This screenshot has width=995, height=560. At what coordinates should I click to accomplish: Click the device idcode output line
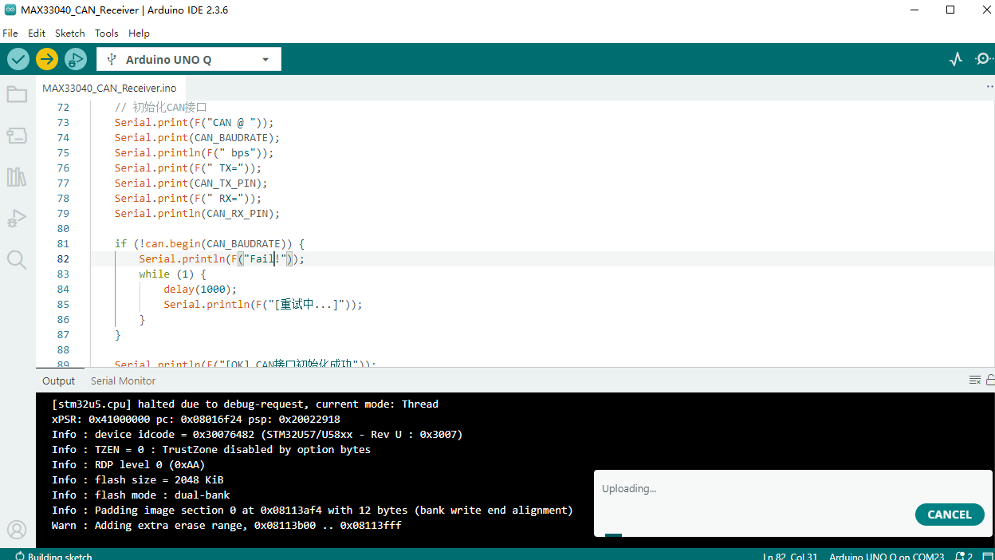click(257, 435)
